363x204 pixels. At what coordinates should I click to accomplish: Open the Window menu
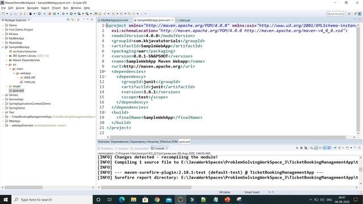[x=75, y=8]
